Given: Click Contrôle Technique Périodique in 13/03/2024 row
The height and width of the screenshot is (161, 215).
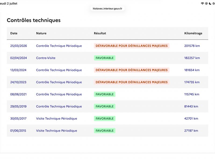Looking at the screenshot, I should (x=59, y=70).
